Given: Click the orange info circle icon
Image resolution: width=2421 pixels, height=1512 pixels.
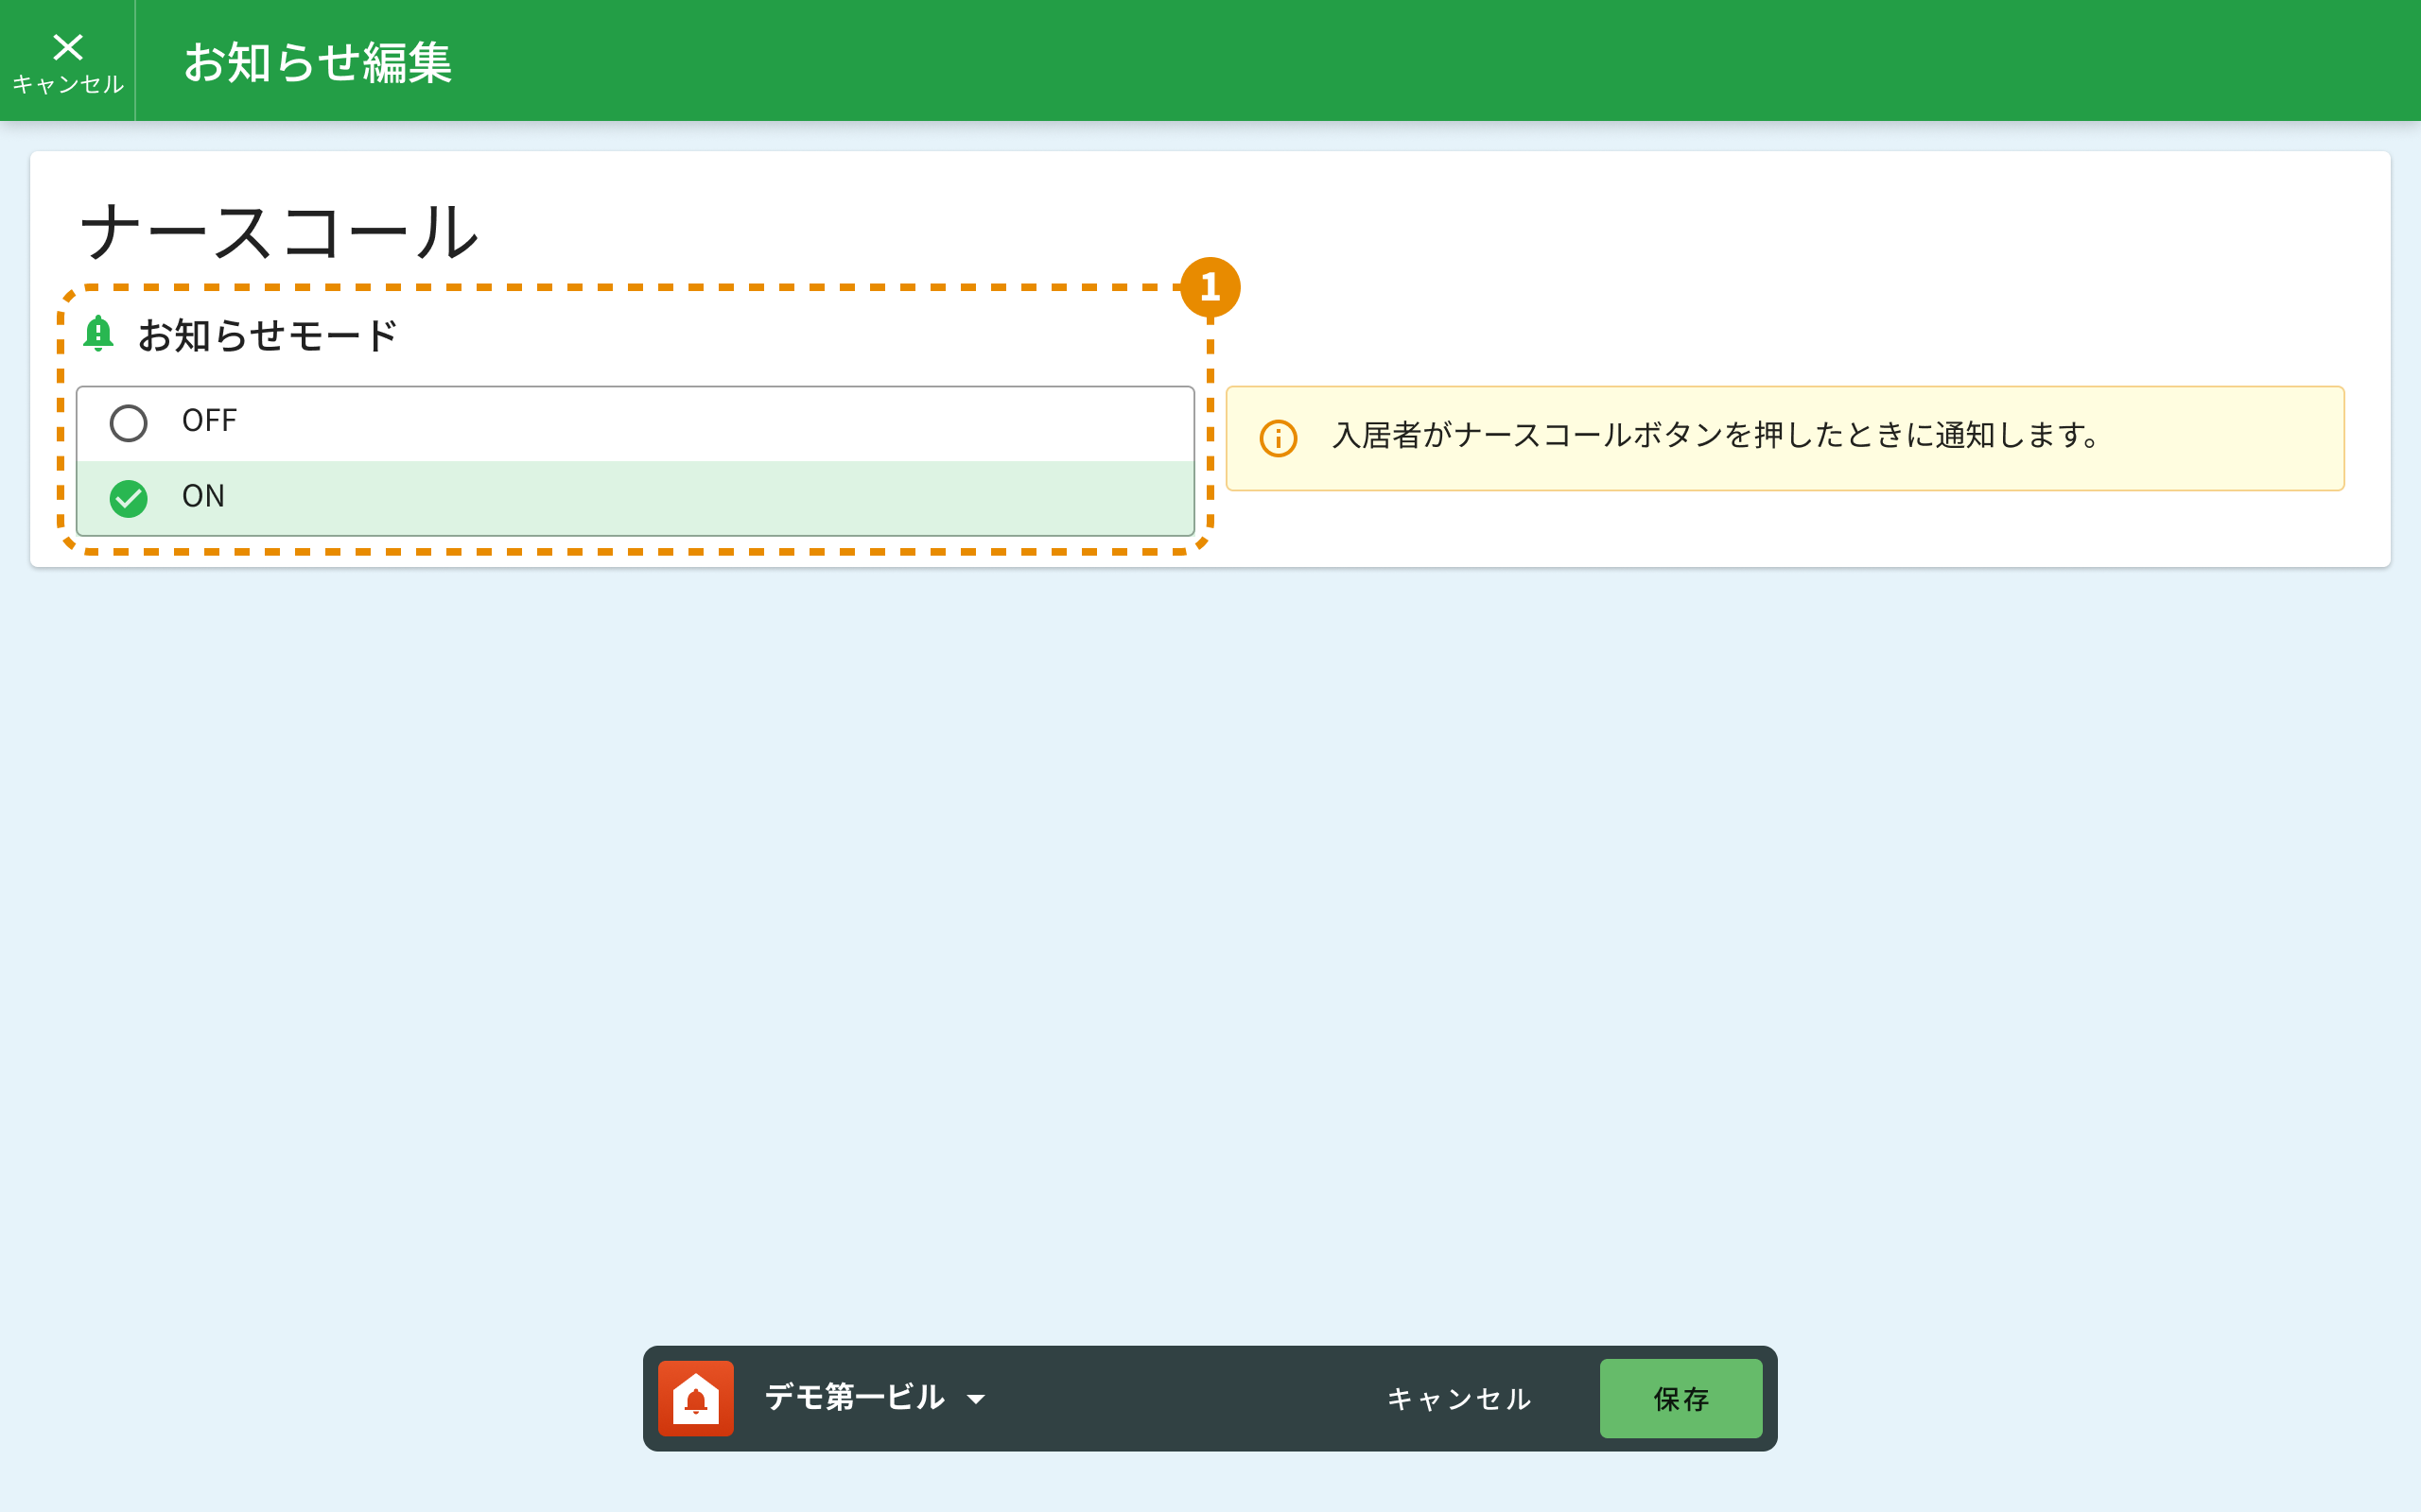Looking at the screenshot, I should [1278, 438].
